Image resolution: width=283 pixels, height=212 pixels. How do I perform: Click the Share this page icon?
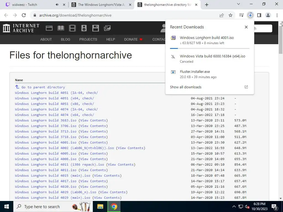click(x=222, y=15)
